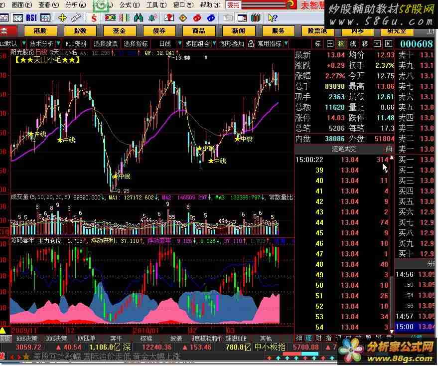This screenshot has height=366, width=438.
Task: Click the collapse window icon beside 移
Action: point(377,44)
